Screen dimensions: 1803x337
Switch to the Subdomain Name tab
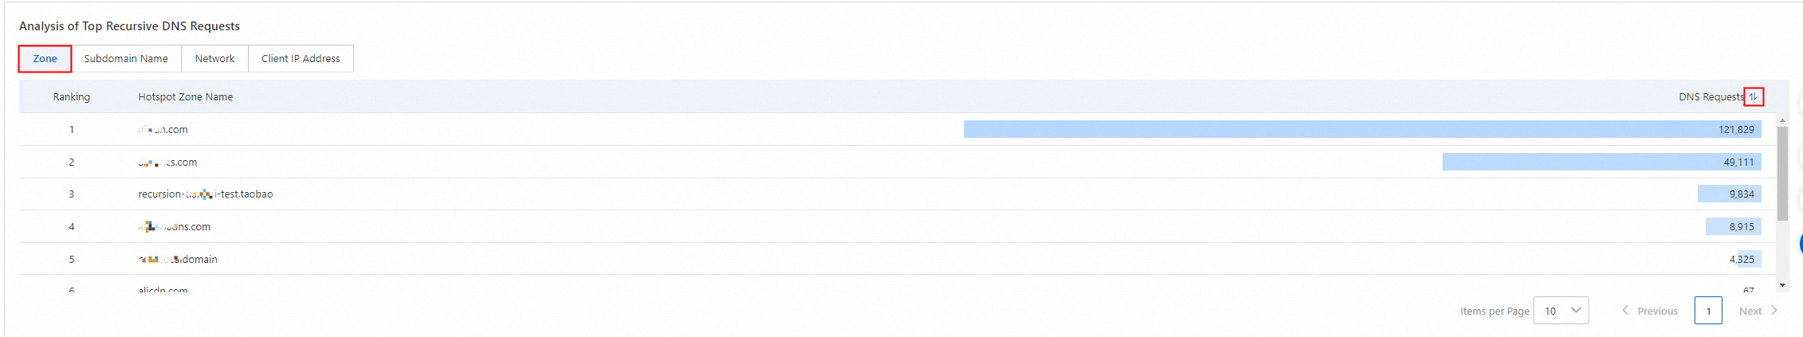126,59
